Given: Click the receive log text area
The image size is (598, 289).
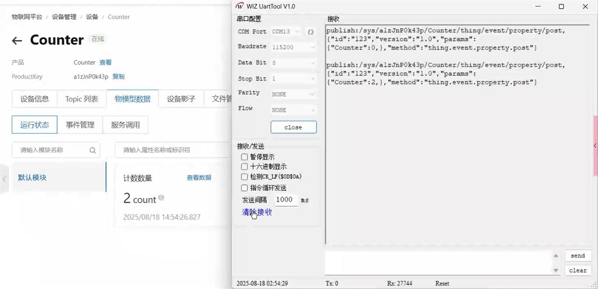Looking at the screenshot, I should [x=458, y=134].
